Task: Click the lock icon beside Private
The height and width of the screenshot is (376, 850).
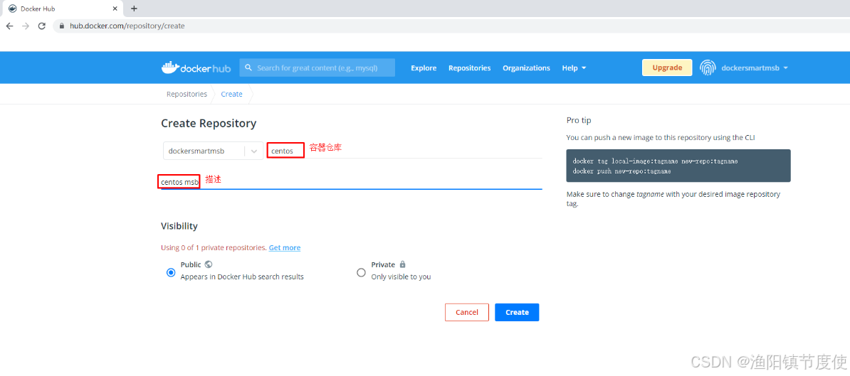Action: (x=402, y=264)
